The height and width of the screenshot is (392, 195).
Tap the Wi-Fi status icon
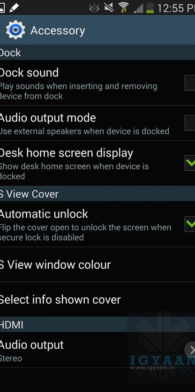click(123, 8)
